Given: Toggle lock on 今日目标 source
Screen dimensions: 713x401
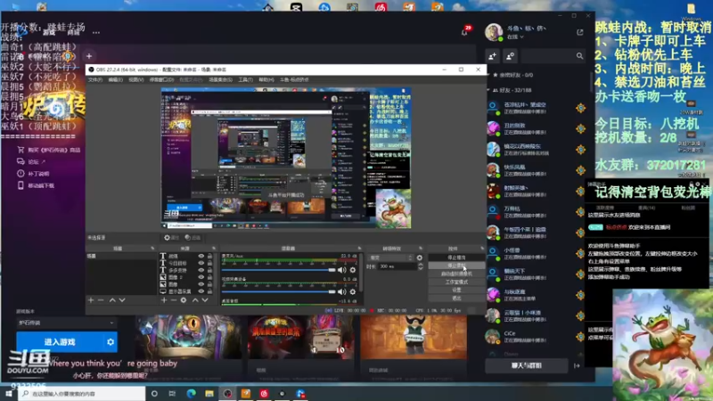Looking at the screenshot, I should click(x=209, y=263).
